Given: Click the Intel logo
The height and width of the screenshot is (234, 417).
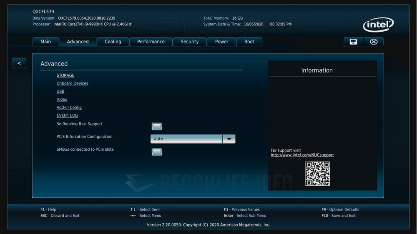Looking at the screenshot, I should (x=378, y=25).
